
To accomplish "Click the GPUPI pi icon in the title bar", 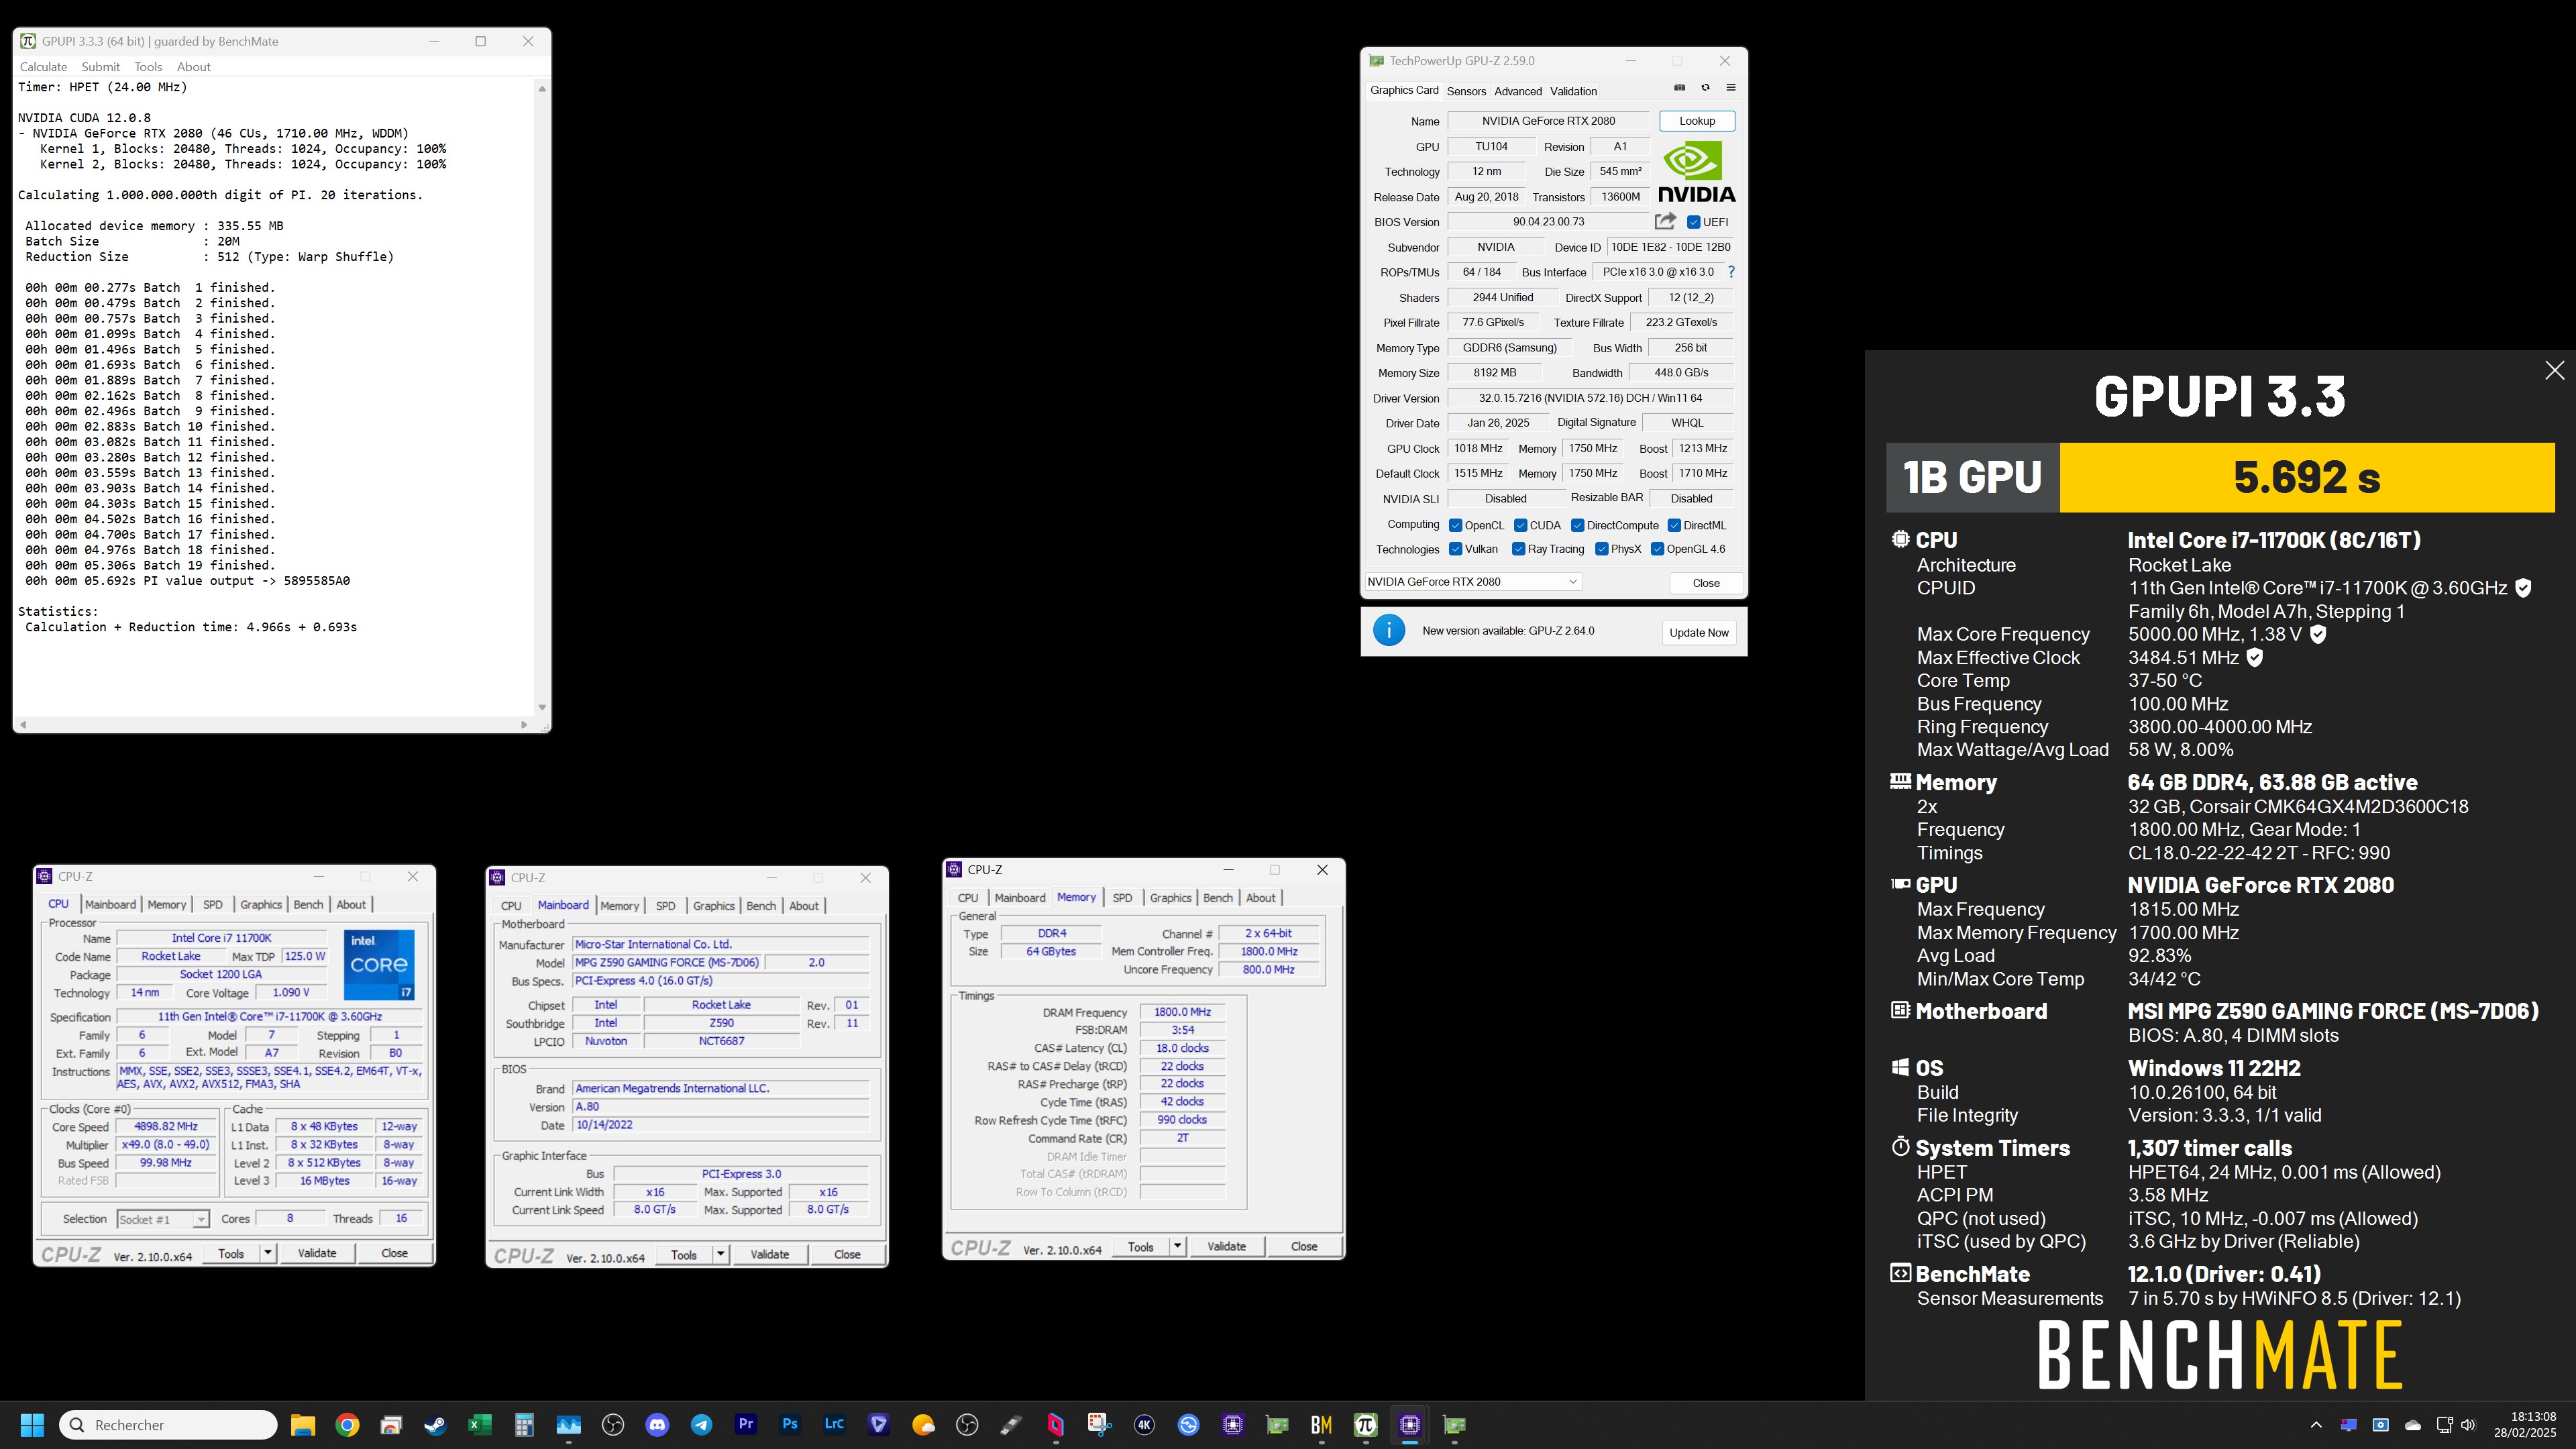I will 28,41.
